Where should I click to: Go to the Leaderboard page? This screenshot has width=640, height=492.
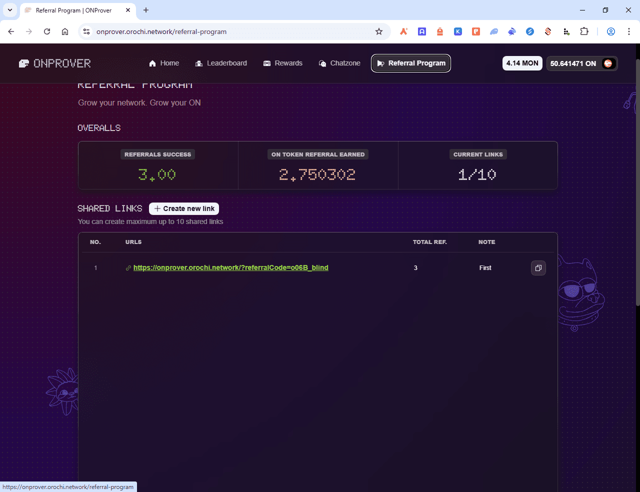tap(221, 63)
